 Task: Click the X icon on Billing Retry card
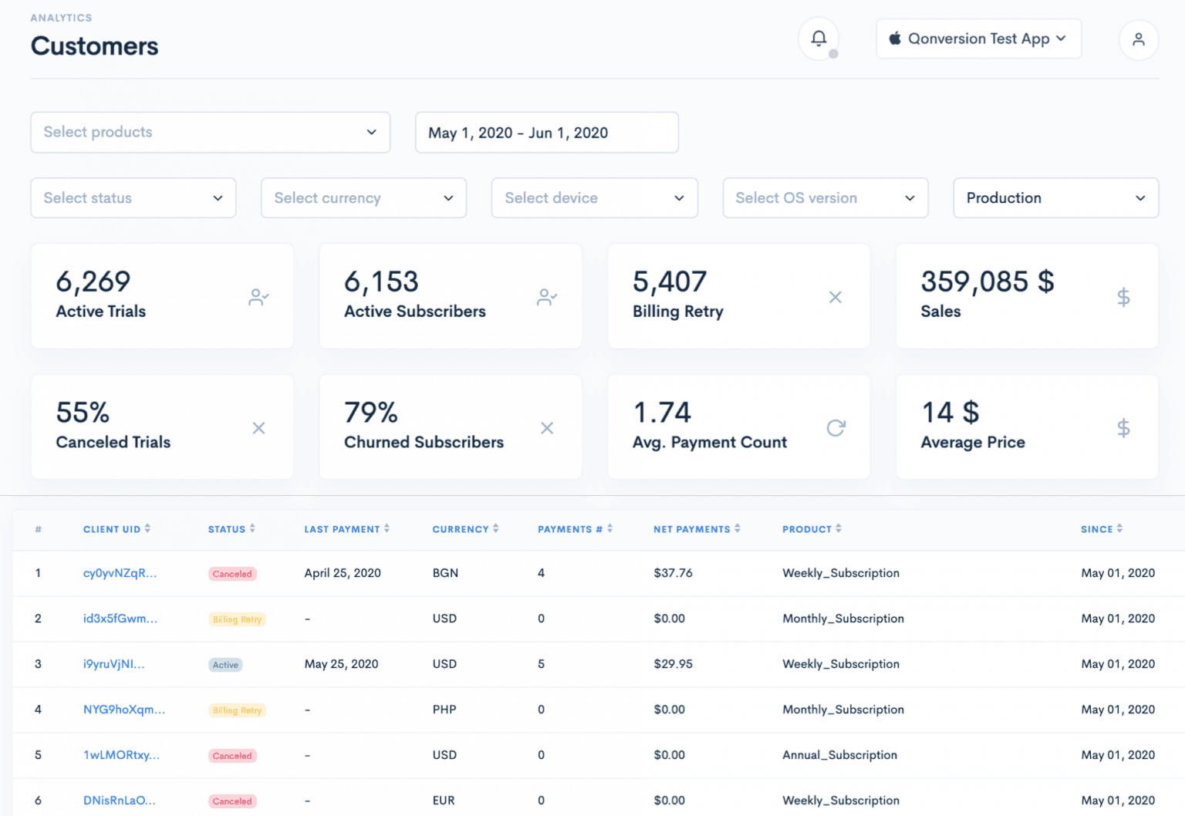coord(836,297)
